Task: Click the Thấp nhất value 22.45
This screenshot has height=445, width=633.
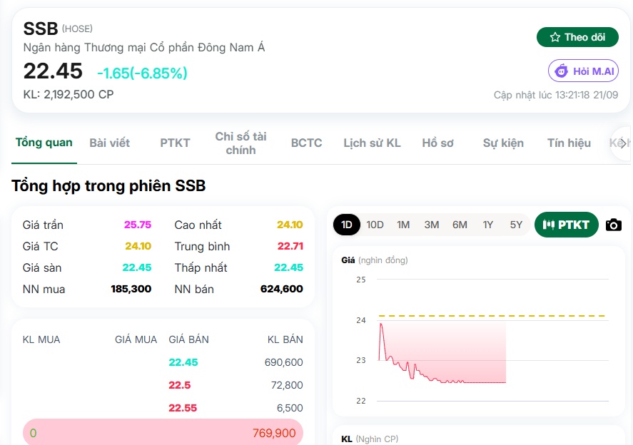Action: (x=288, y=267)
